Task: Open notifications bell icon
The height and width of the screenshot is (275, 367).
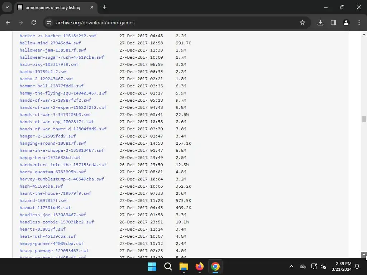Action: pyautogui.click(x=357, y=266)
